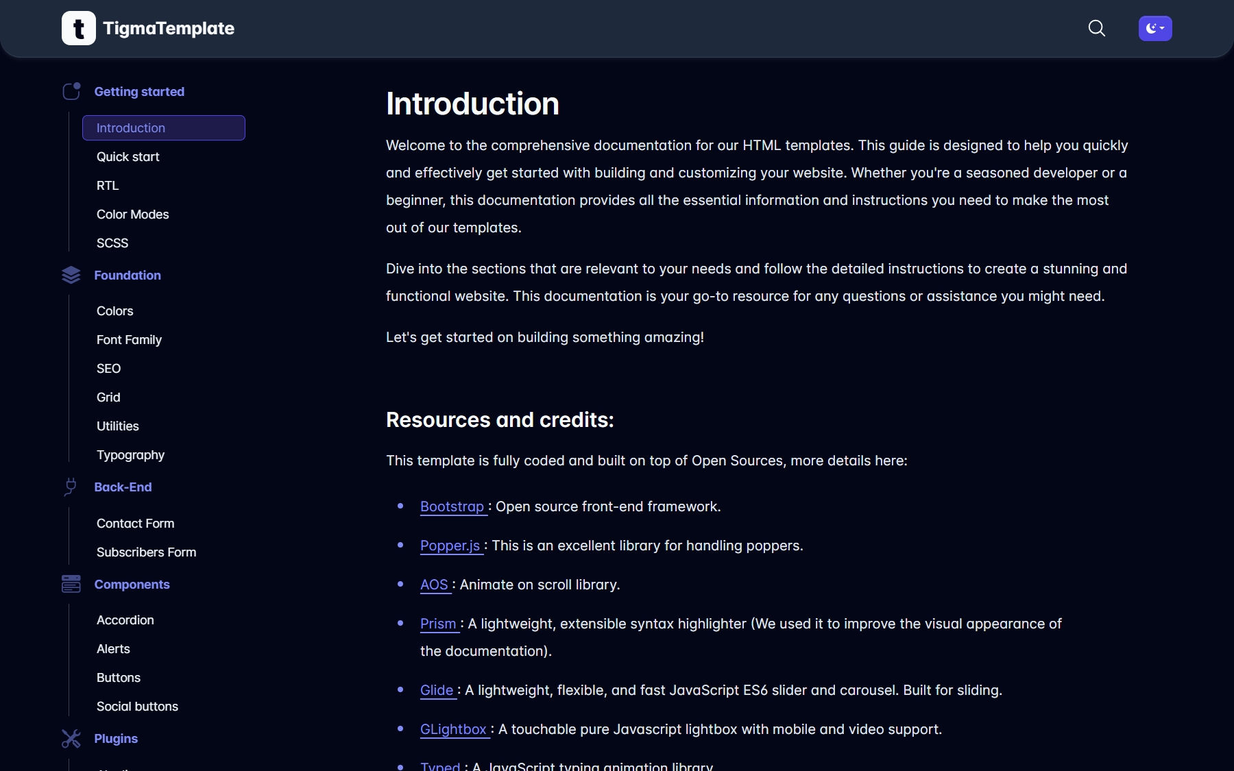Screen dimensions: 1234x771
Task: Open the Typography page
Action: pyautogui.click(x=130, y=454)
